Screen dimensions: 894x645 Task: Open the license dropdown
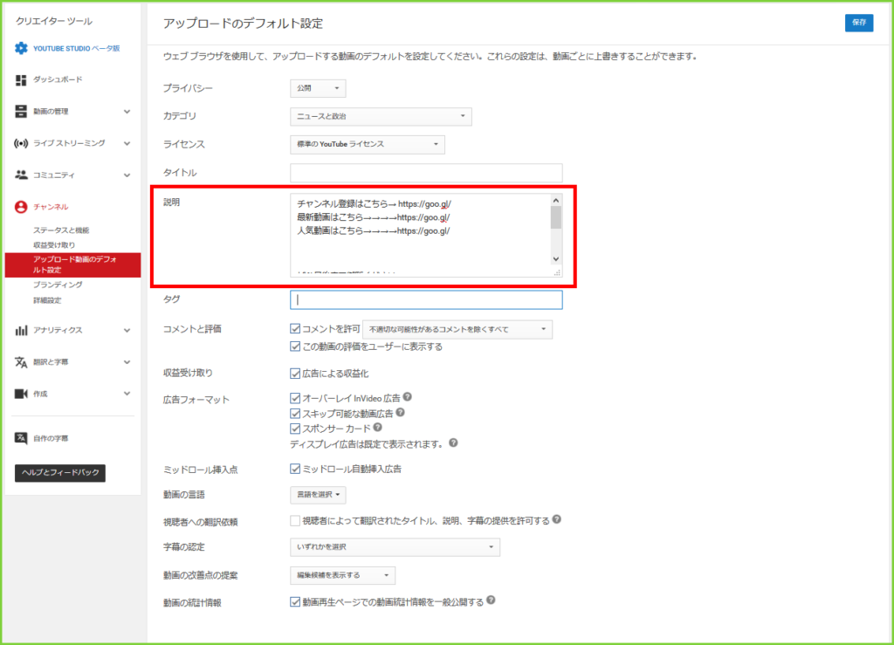coord(368,144)
